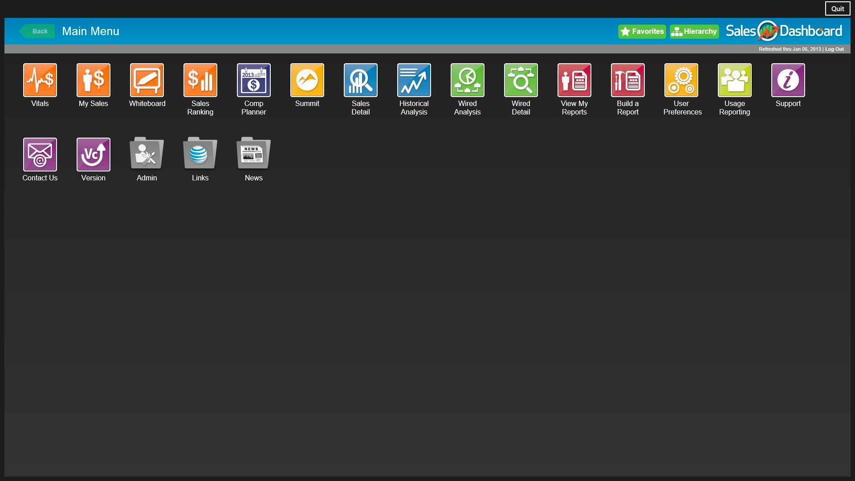Open the News folder
Viewport: 855px width, 481px height.
click(253, 154)
